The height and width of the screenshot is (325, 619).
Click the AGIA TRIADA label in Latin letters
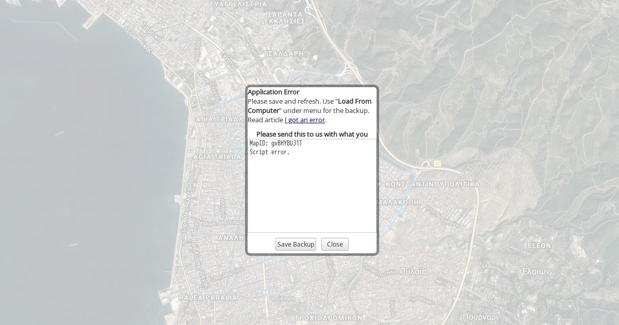pyautogui.click(x=217, y=157)
